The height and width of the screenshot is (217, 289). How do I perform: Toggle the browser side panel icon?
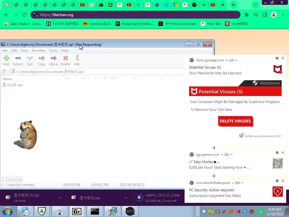point(265,15)
